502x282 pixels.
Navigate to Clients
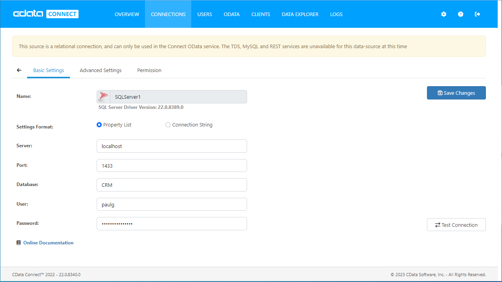click(261, 14)
